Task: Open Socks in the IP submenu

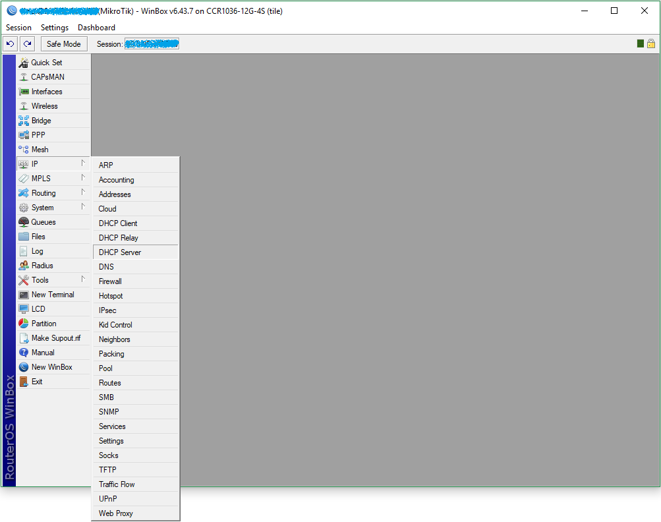Action: tap(135, 455)
